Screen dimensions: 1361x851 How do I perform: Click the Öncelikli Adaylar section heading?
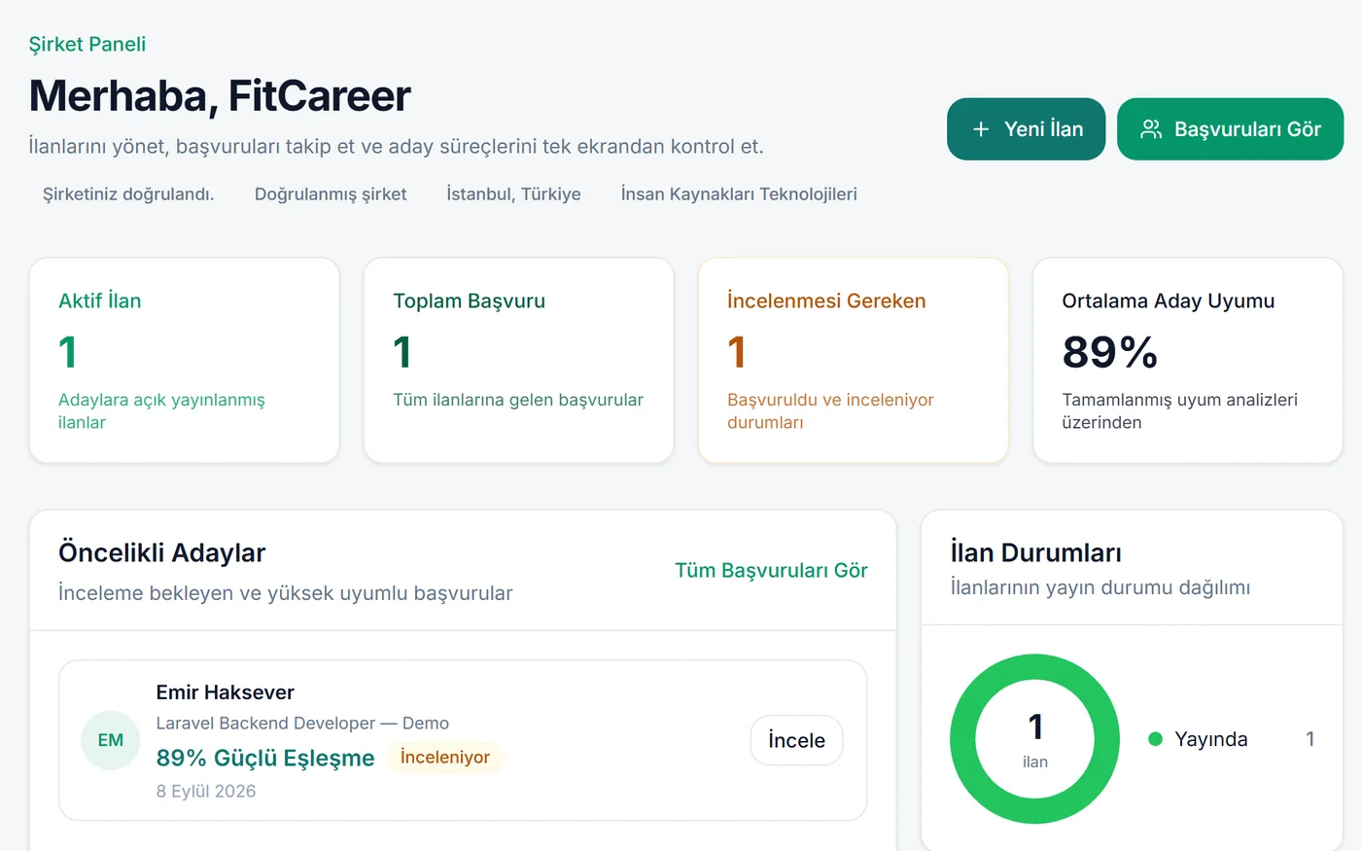[161, 553]
